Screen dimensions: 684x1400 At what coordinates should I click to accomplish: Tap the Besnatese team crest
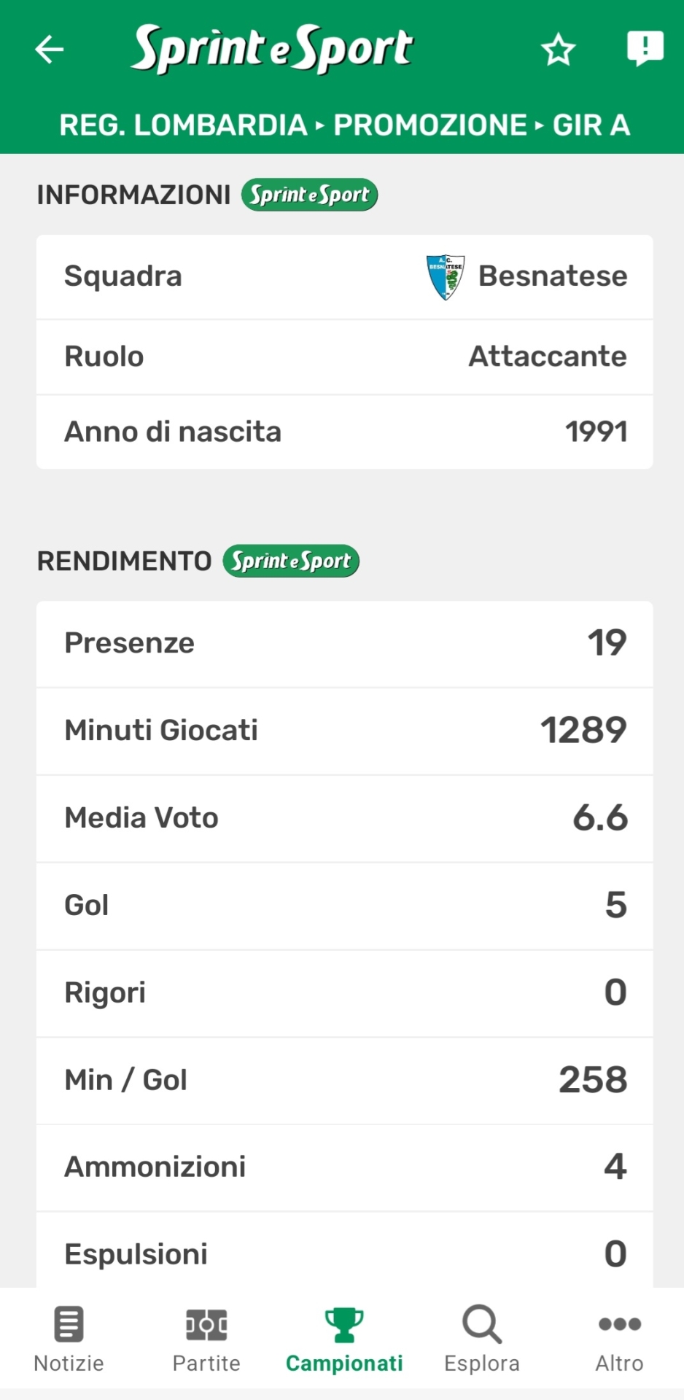pos(445,277)
